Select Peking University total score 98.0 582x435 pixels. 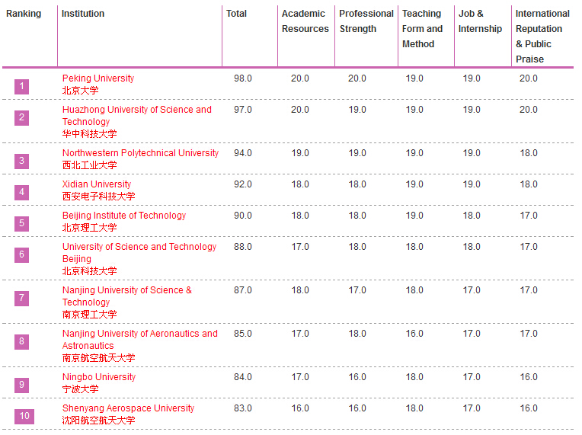pyautogui.click(x=243, y=78)
